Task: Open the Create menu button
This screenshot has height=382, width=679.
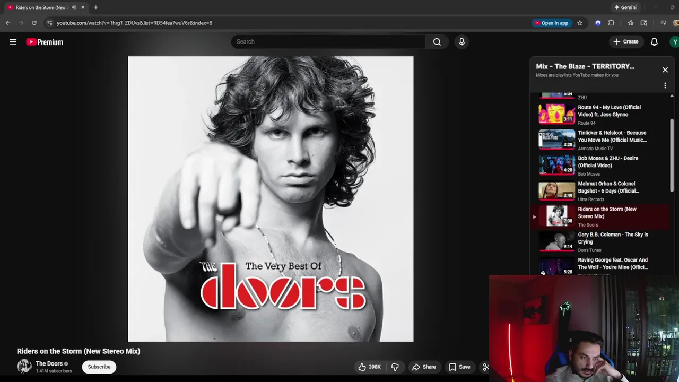Action: click(626, 41)
